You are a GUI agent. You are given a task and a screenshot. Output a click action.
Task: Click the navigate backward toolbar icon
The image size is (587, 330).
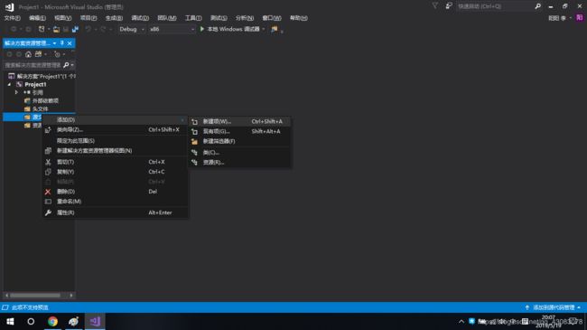[14, 29]
